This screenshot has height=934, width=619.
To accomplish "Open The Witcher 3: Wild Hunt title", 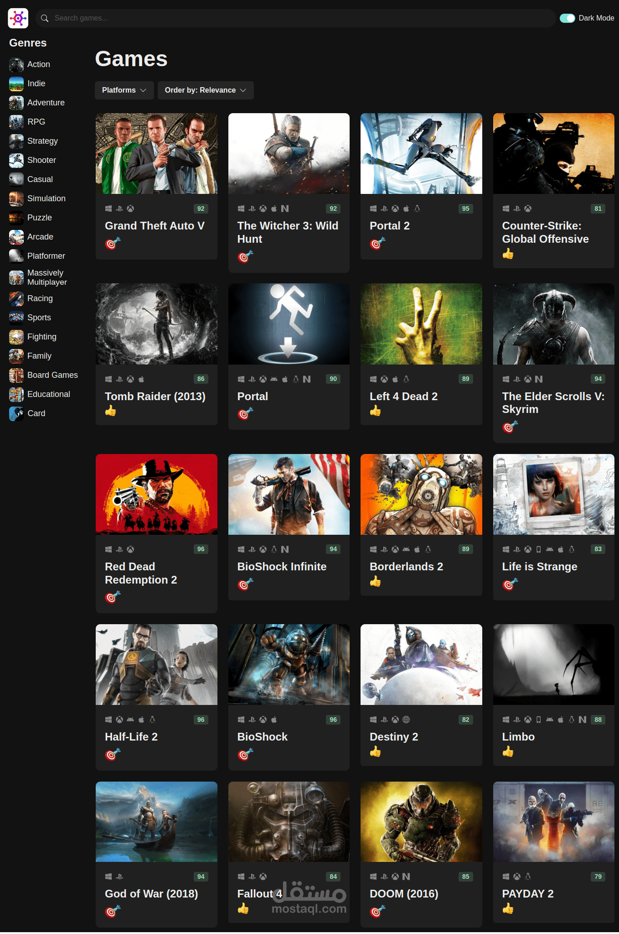I will click(288, 232).
